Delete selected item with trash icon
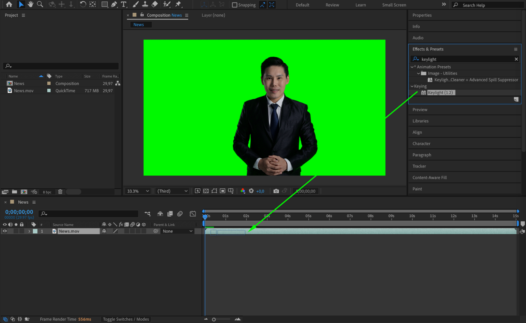Viewport: 526px width, 323px height. [60, 192]
